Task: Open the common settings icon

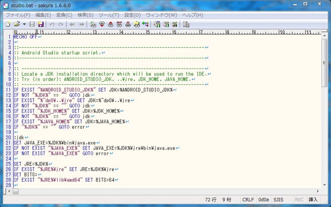Action: pos(166,24)
